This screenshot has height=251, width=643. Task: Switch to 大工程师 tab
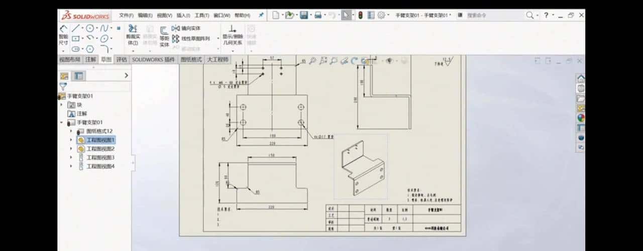218,60
